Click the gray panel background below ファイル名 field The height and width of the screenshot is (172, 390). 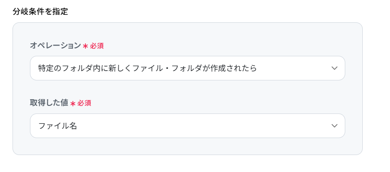[187, 146]
